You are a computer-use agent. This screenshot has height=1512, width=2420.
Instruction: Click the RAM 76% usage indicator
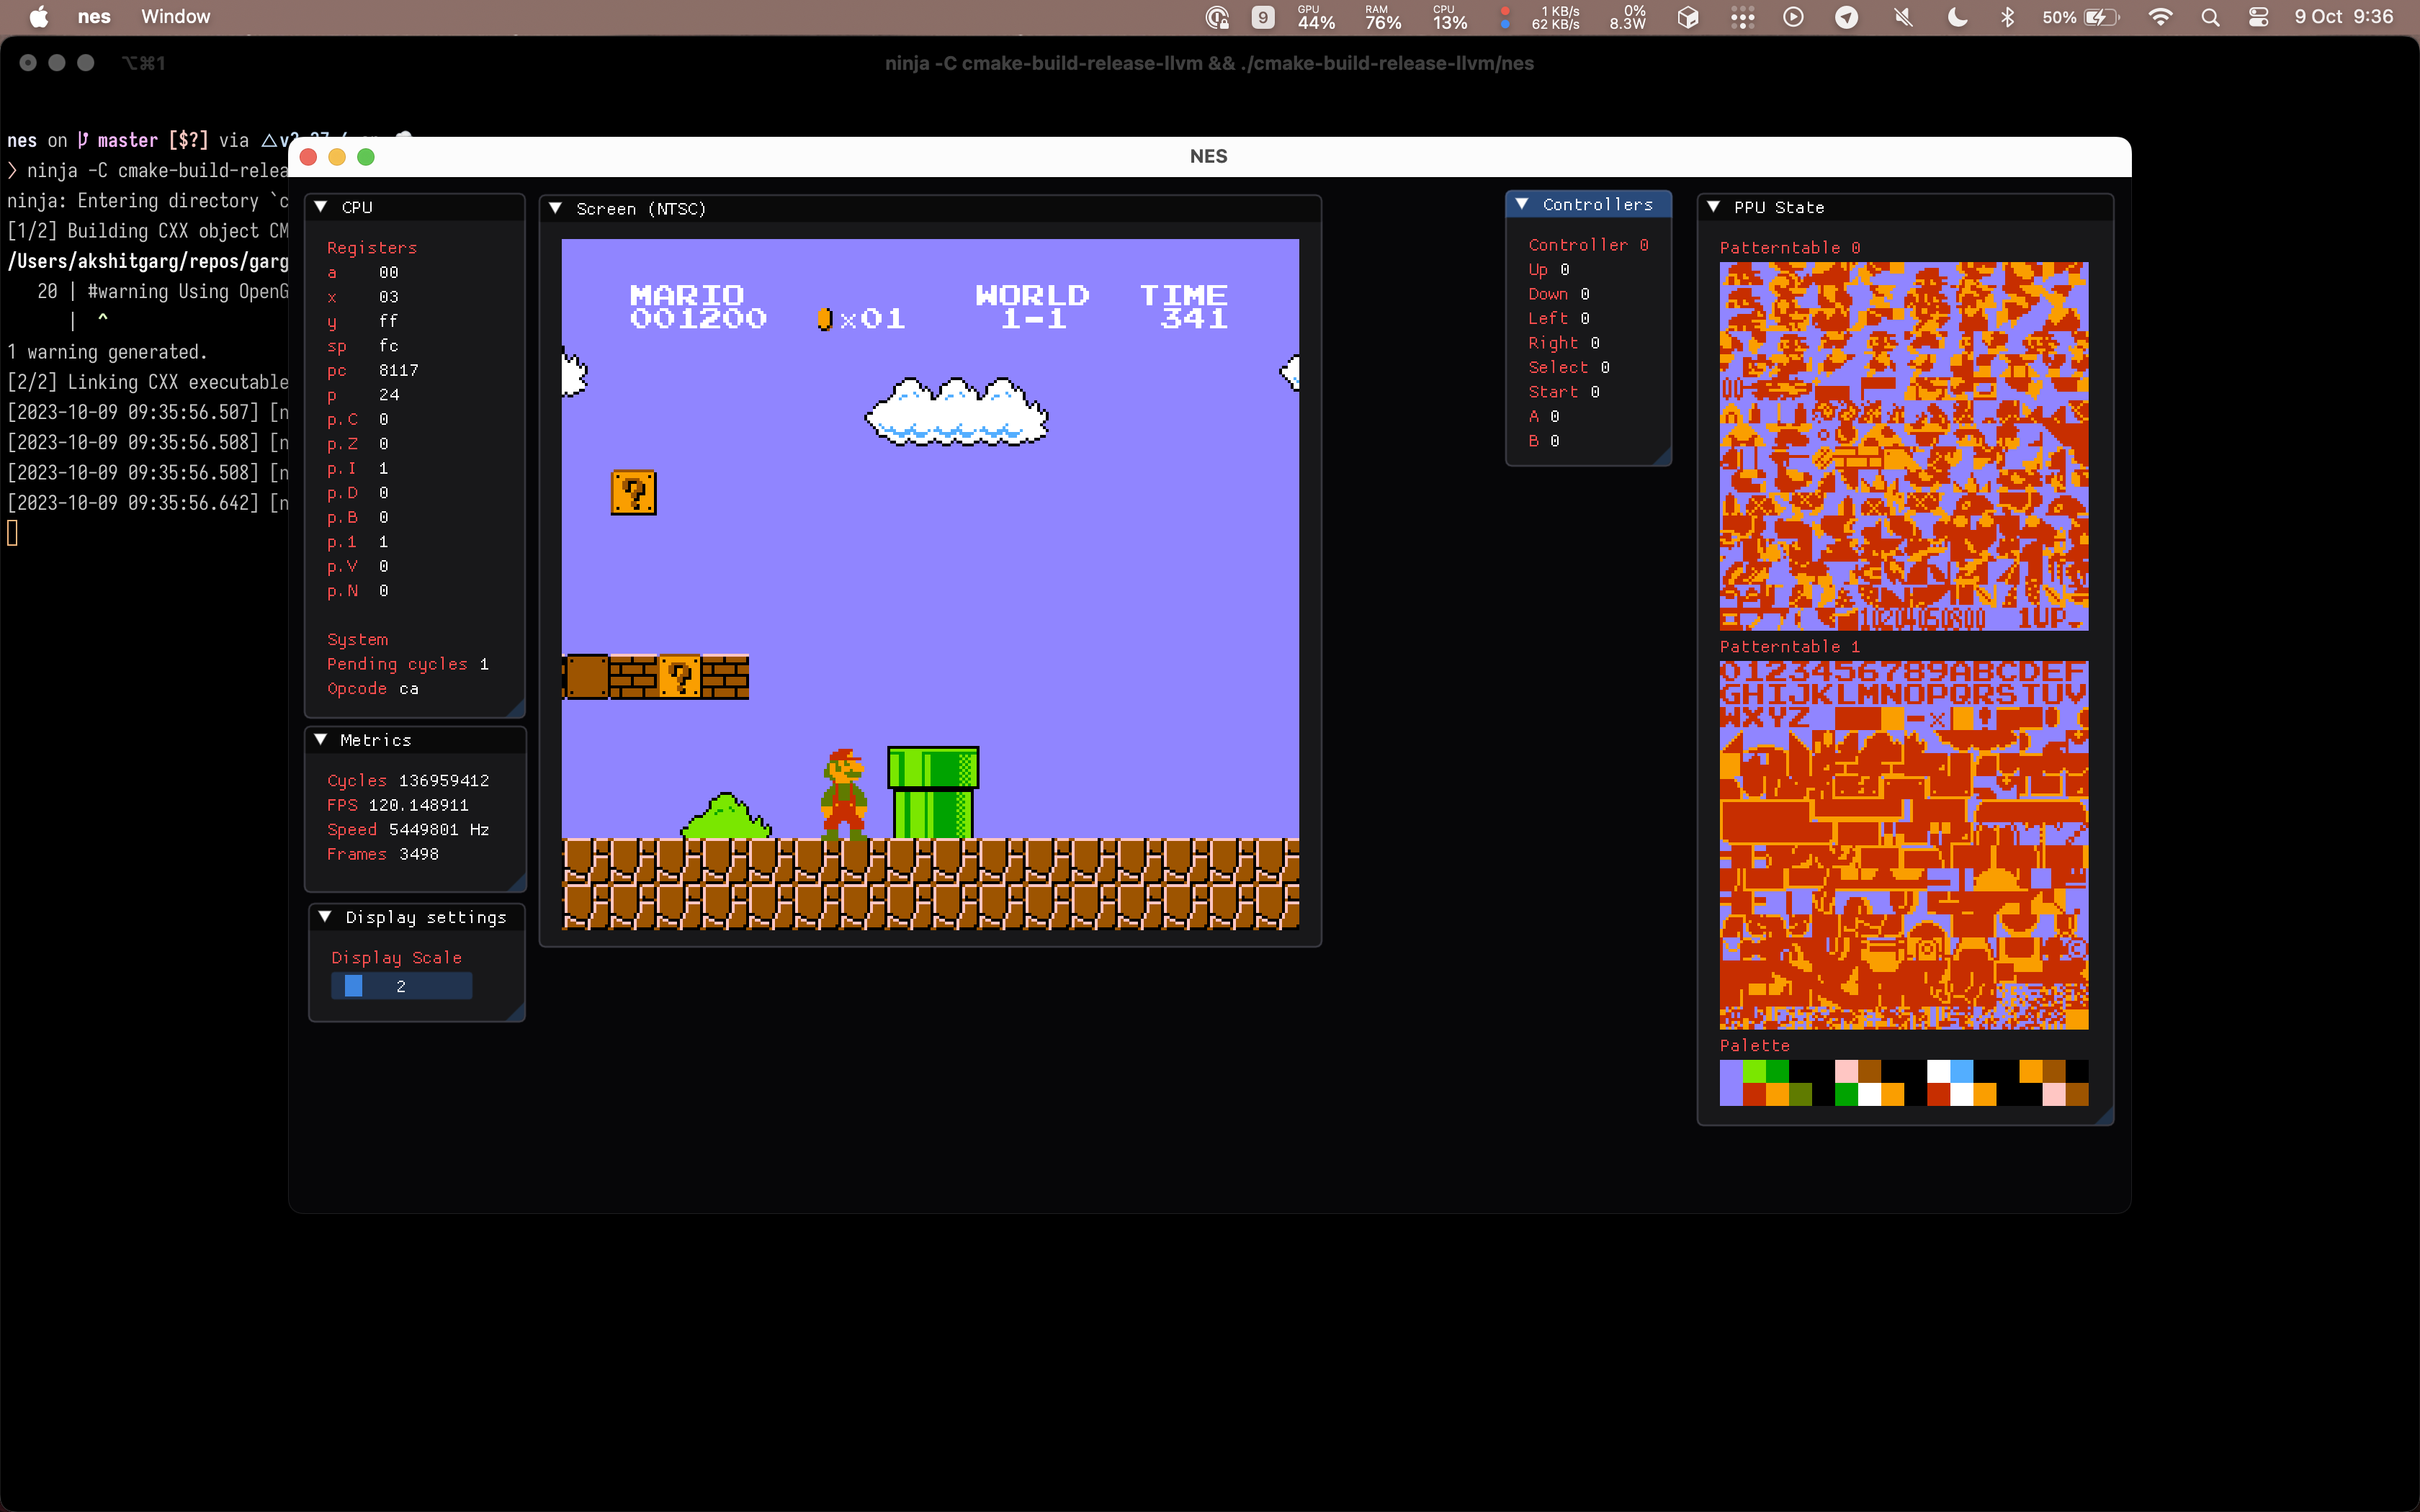[1383, 17]
